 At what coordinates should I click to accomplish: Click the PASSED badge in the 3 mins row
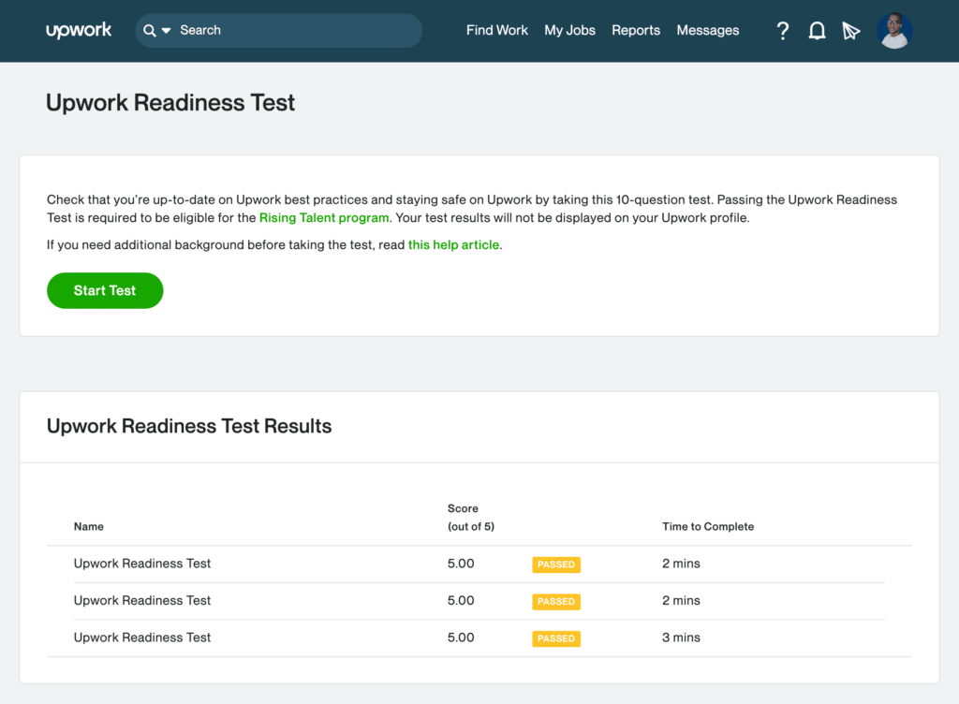click(556, 638)
